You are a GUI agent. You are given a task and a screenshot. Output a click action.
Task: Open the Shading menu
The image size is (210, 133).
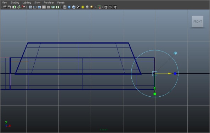point(15,2)
